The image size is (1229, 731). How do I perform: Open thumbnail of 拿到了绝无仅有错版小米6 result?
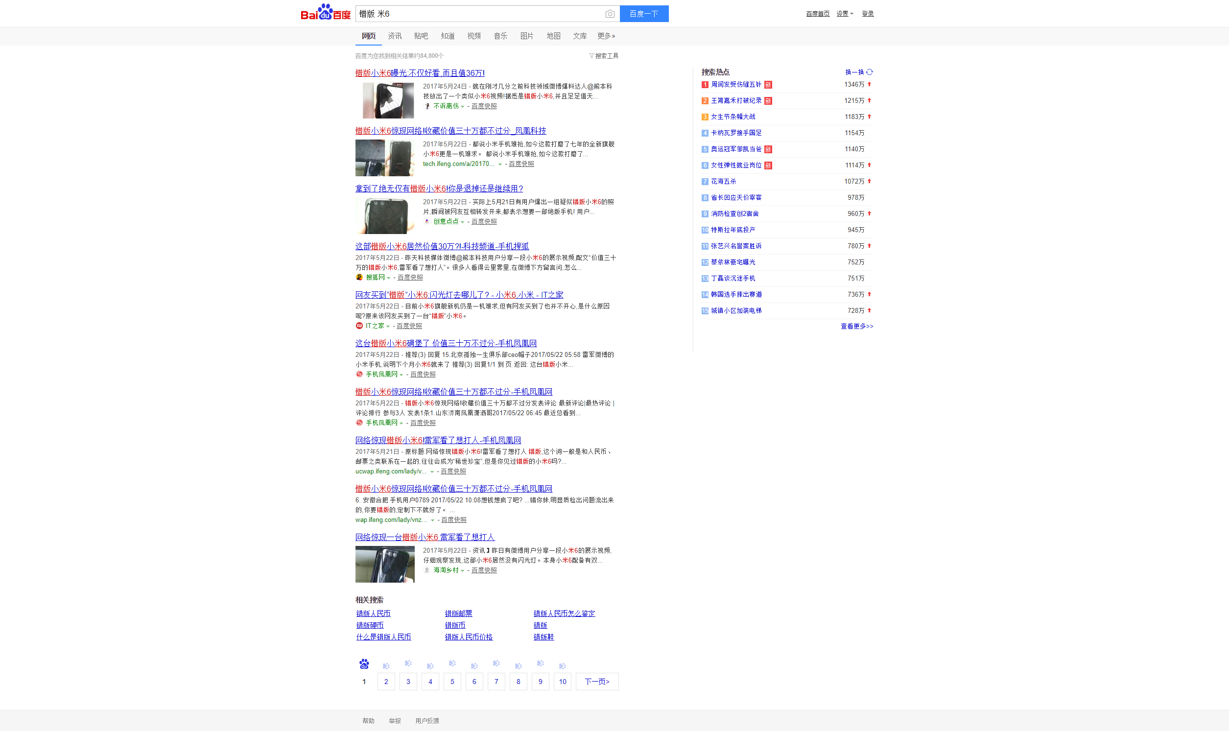coord(385,216)
